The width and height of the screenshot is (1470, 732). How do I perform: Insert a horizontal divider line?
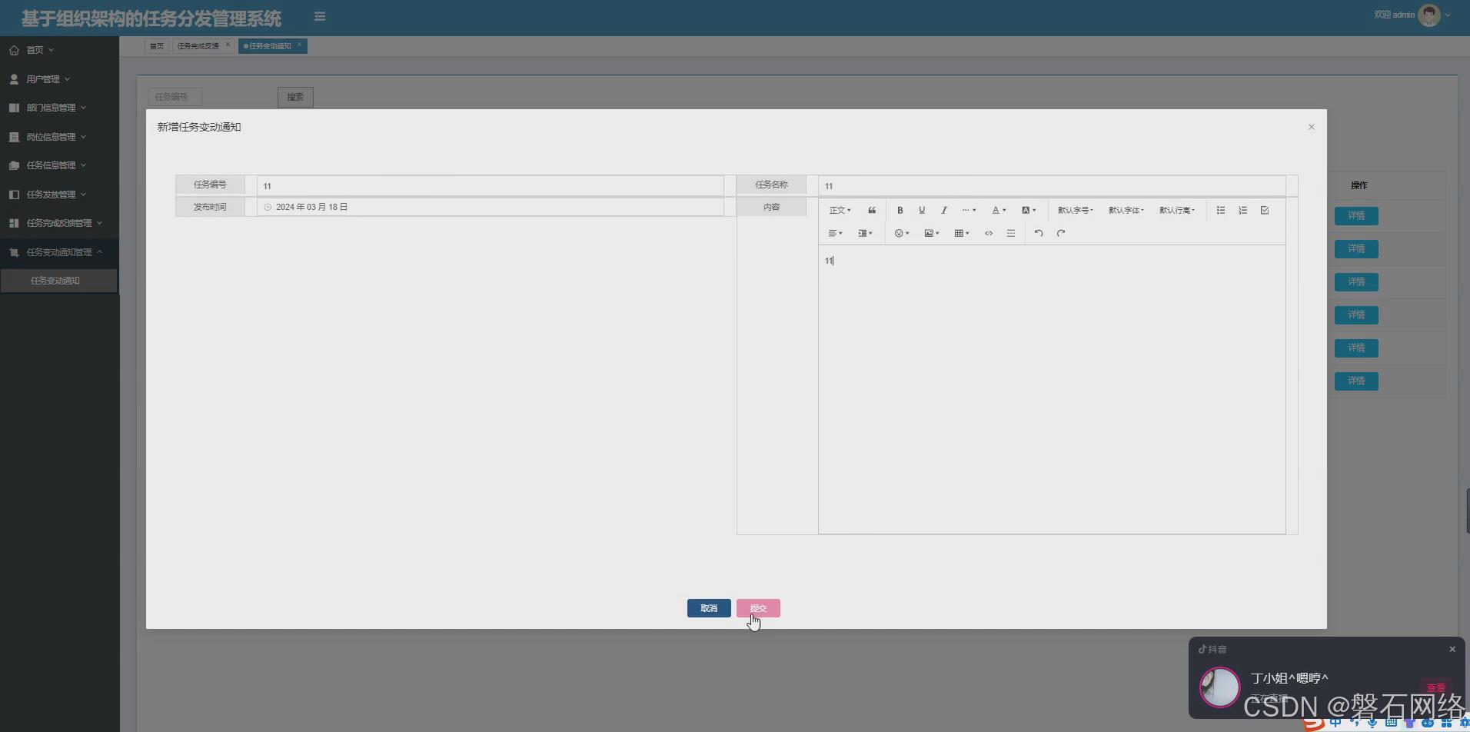tap(1011, 233)
